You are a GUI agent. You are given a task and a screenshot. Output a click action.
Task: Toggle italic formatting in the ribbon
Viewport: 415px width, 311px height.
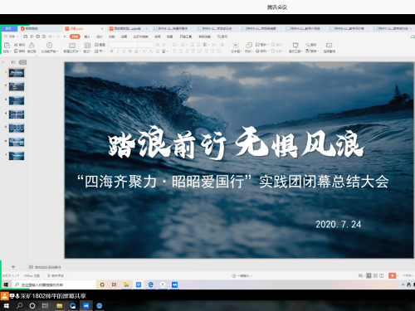click(x=118, y=51)
